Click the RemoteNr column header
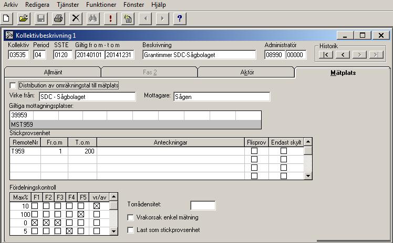Screen dimensions: 393x243 (x=25, y=142)
